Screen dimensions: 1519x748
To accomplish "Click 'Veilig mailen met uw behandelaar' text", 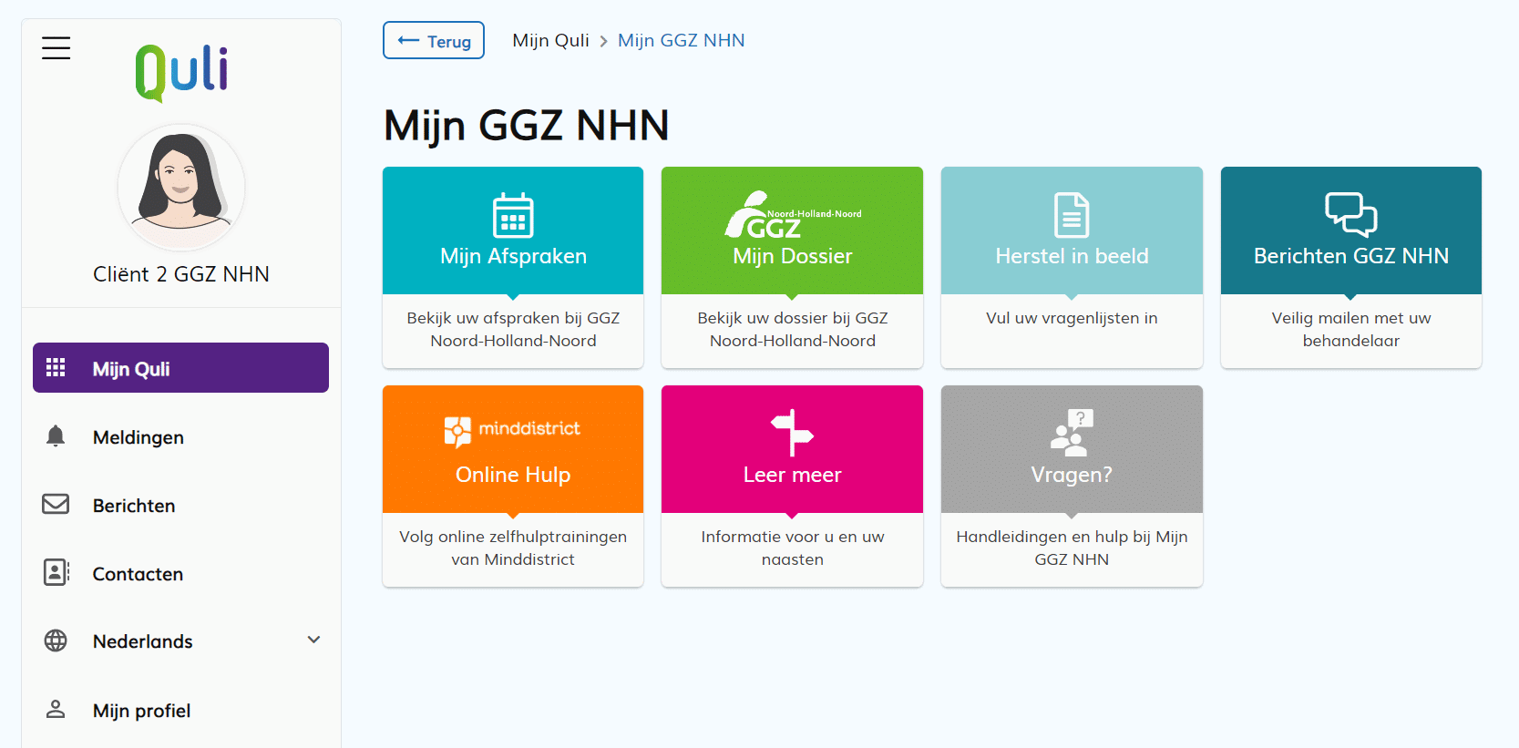I will tap(1351, 329).
